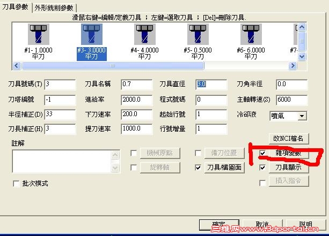Click 程式號碼 input field
This screenshot has width=329, height=236.
point(211,100)
